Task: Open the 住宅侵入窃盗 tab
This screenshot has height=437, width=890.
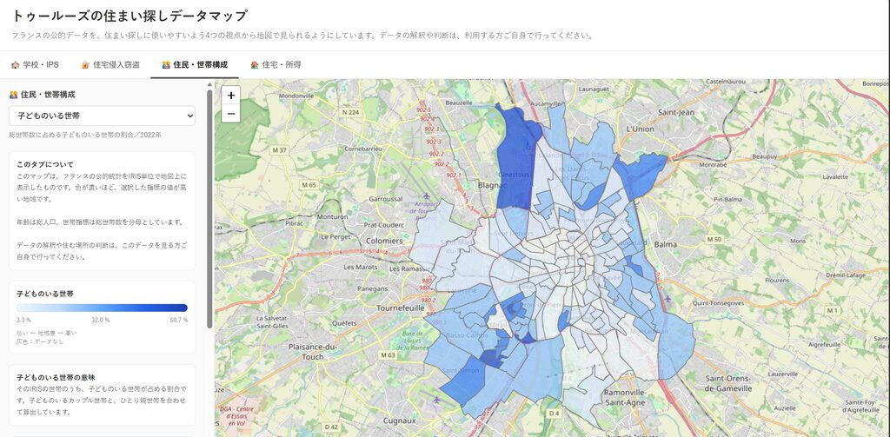Action: point(110,64)
